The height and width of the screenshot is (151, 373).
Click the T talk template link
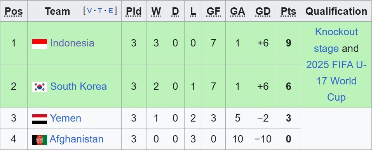[x=100, y=11]
